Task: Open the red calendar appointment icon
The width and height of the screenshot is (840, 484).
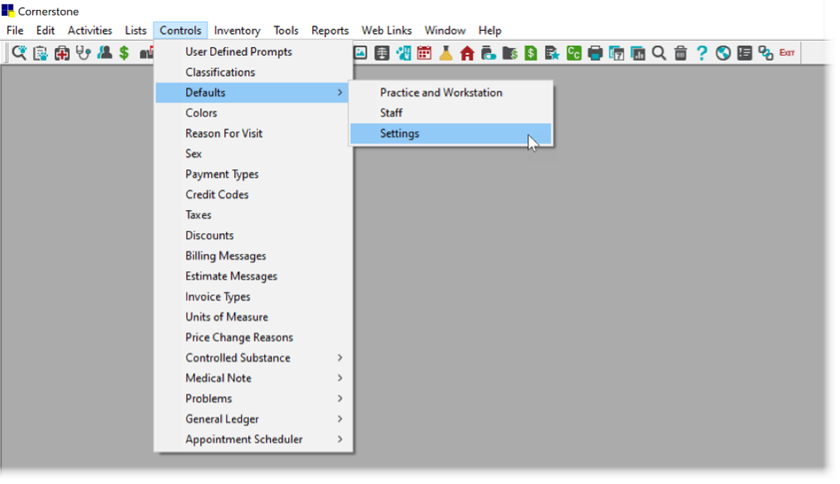Action: [x=424, y=53]
